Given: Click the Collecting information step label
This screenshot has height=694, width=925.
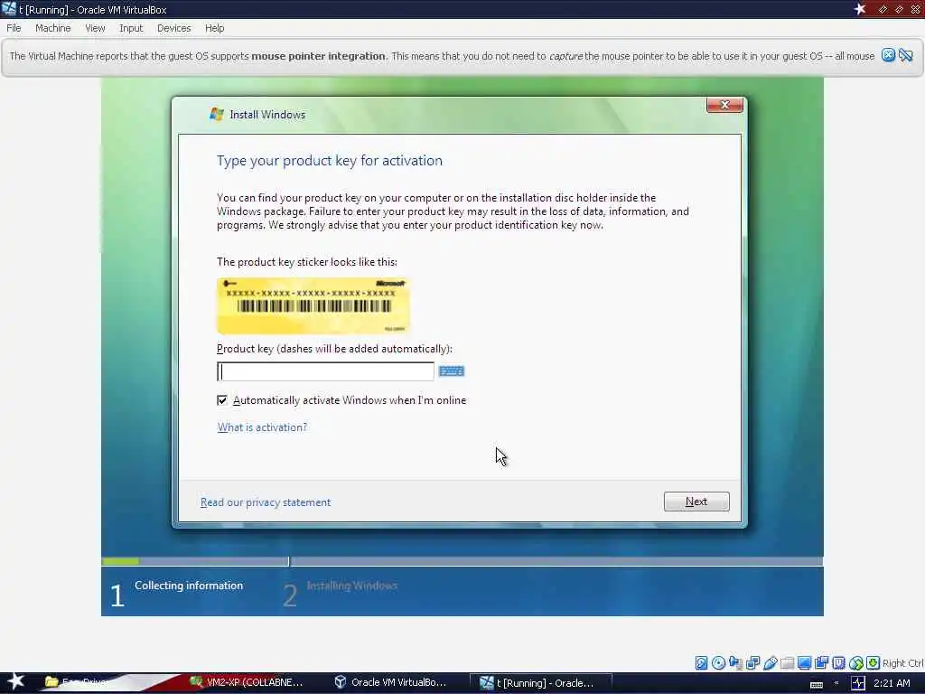Looking at the screenshot, I should tap(189, 586).
